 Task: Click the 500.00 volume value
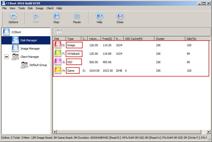[x=94, y=62]
